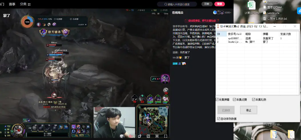Click the streamer webcam overlay in video

click(x=114, y=122)
